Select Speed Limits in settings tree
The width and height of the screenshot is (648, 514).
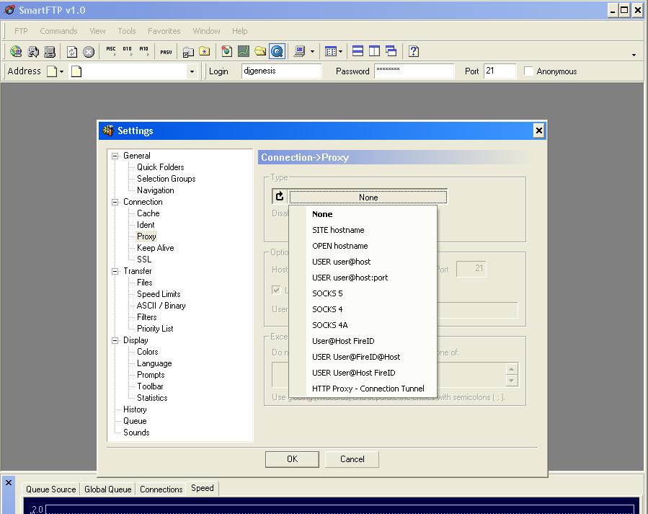click(159, 294)
